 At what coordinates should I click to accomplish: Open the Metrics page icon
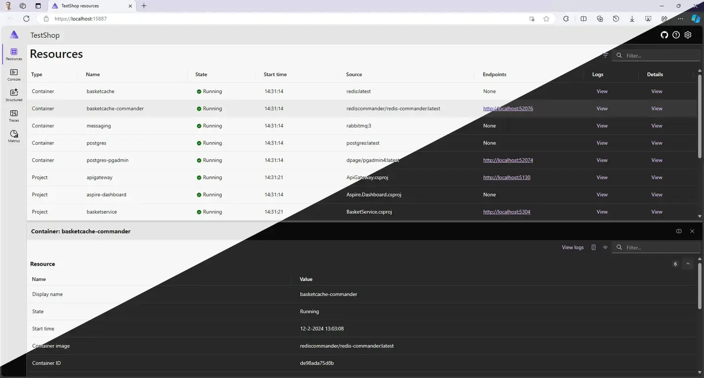tap(14, 136)
